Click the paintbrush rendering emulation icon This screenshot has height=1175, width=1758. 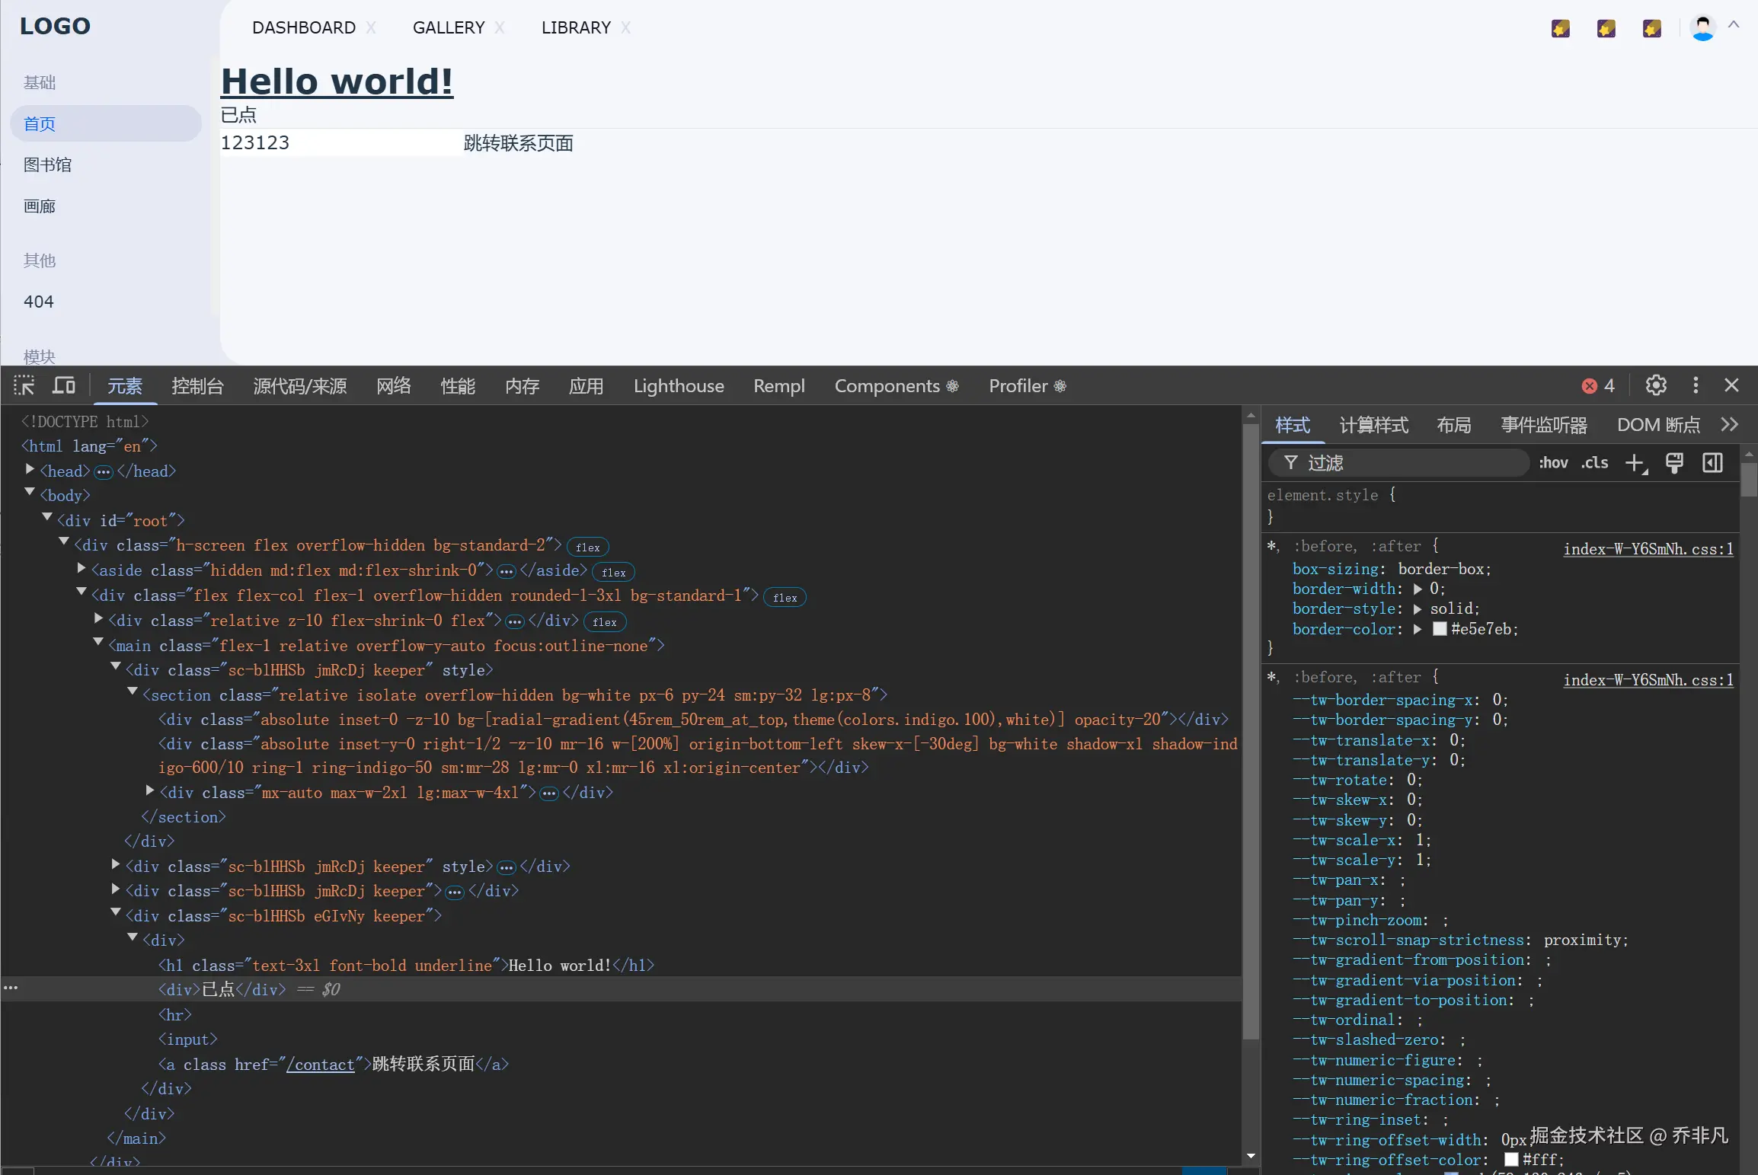1674,463
